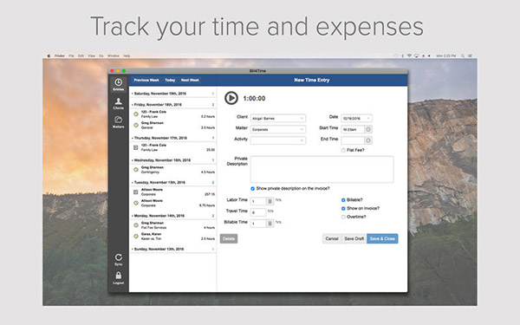520x325 pixels.
Task: Click the Save & Close button
Action: point(382,238)
